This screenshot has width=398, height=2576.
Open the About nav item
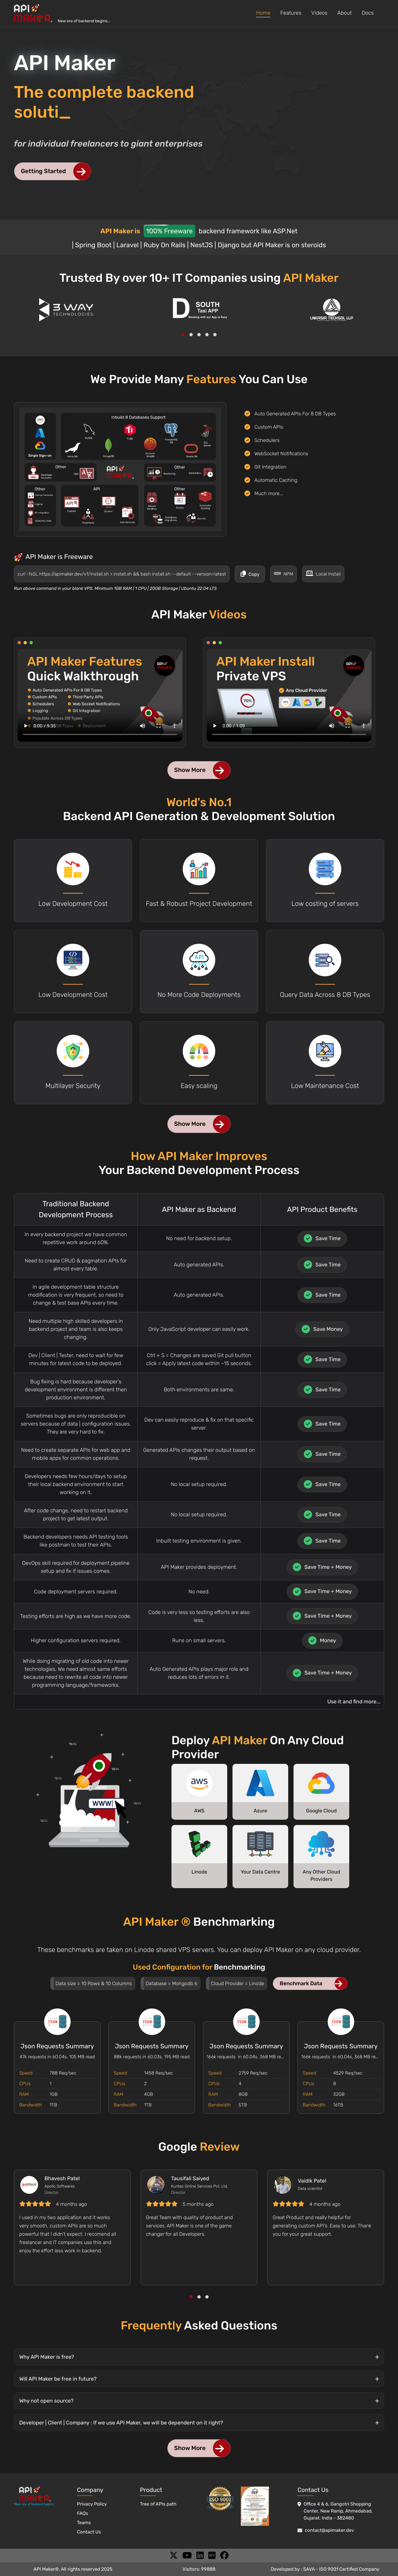pos(344,13)
